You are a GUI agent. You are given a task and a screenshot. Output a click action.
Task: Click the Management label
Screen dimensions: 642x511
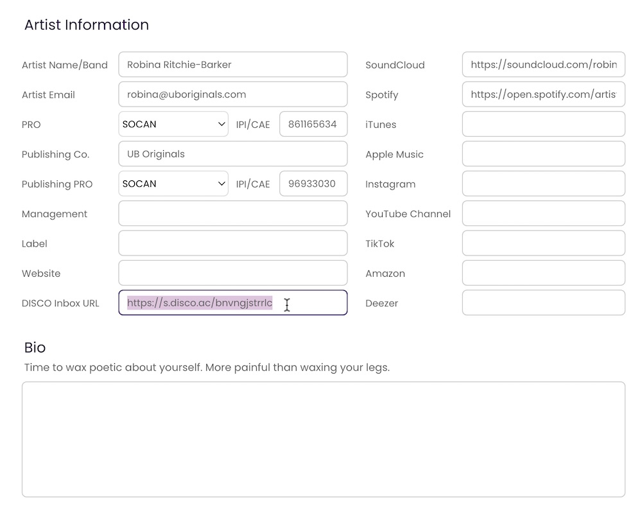[x=55, y=214]
